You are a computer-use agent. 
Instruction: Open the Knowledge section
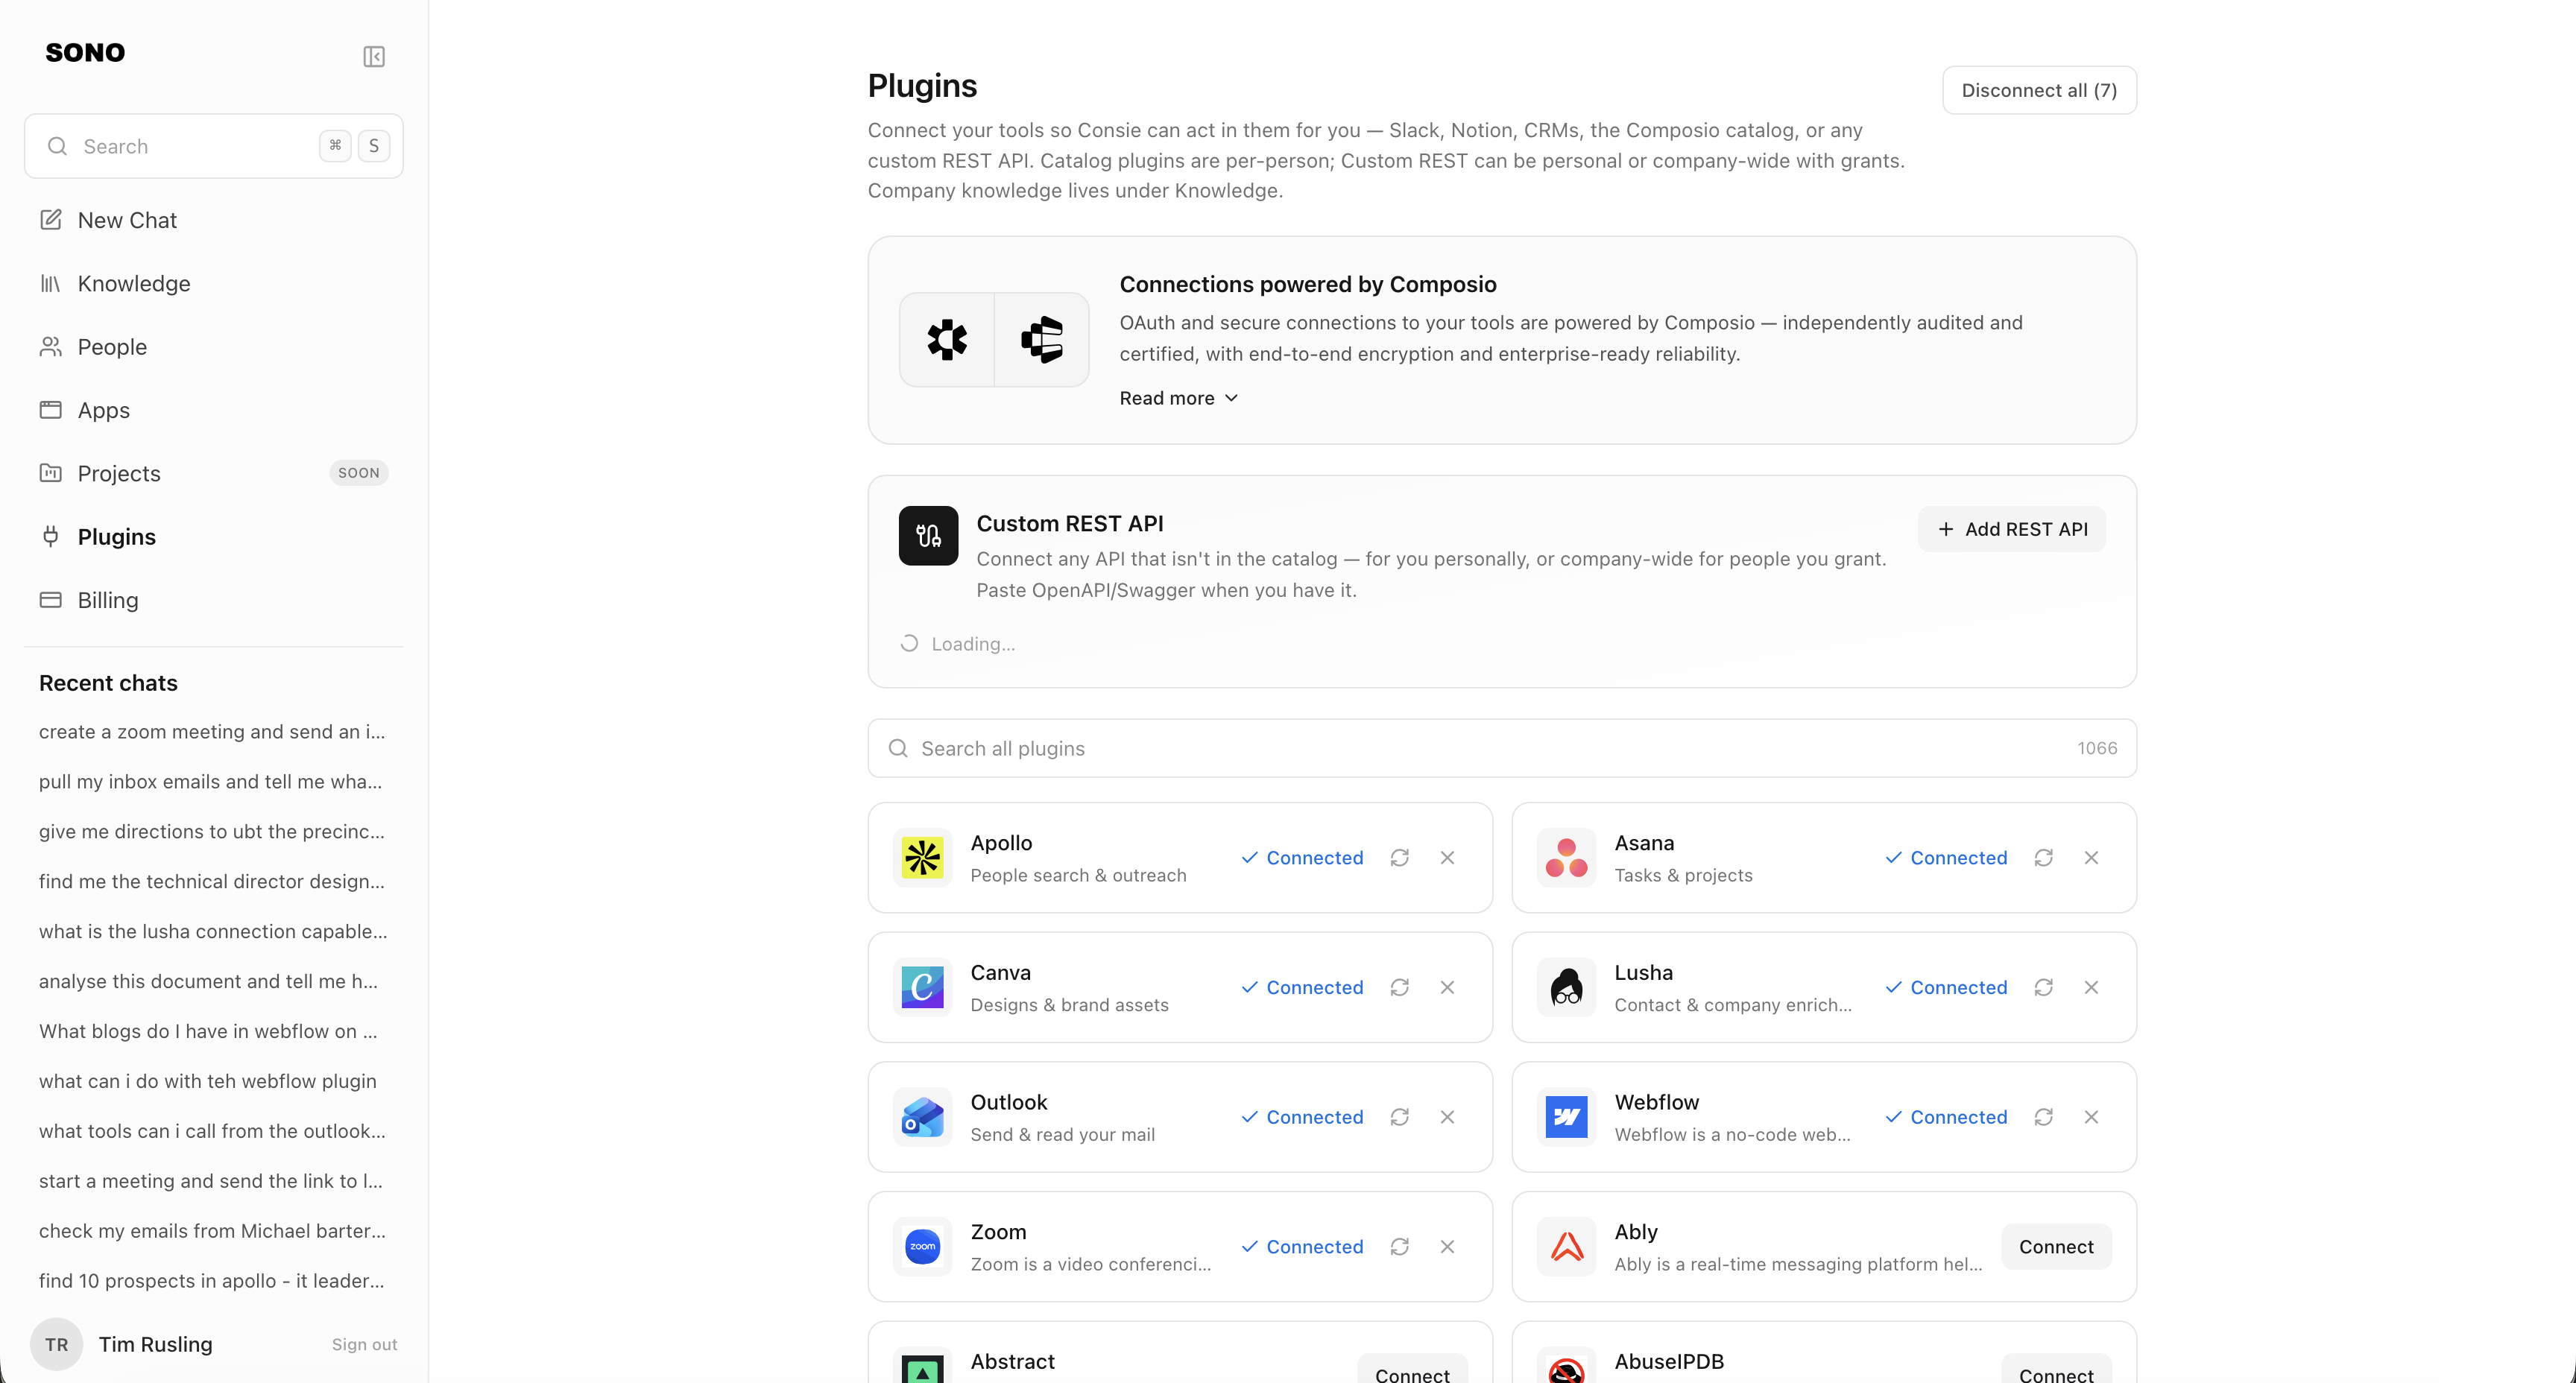(213, 284)
